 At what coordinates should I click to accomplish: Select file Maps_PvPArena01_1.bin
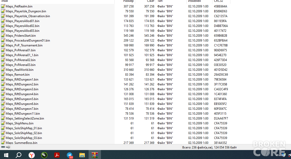[22, 55]
